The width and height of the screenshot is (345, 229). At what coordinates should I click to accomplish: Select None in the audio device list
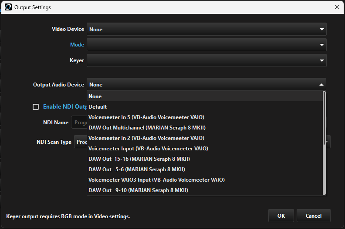[205, 96]
